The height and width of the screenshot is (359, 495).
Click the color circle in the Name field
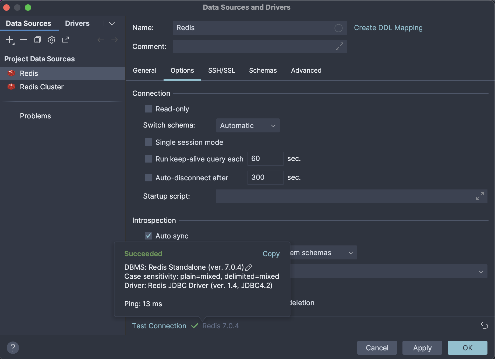point(338,28)
